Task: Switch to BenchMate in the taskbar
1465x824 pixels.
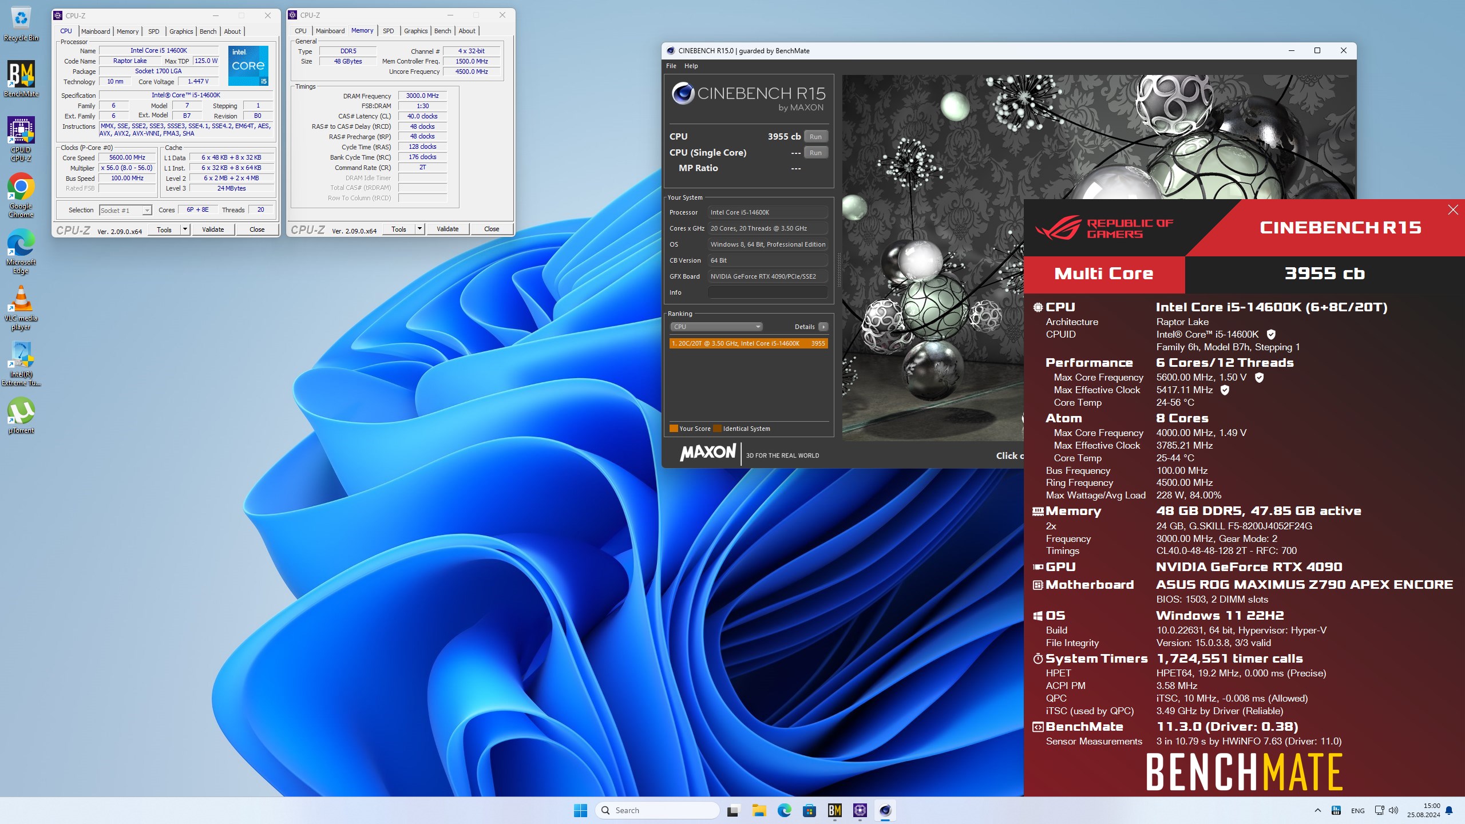Action: tap(834, 810)
